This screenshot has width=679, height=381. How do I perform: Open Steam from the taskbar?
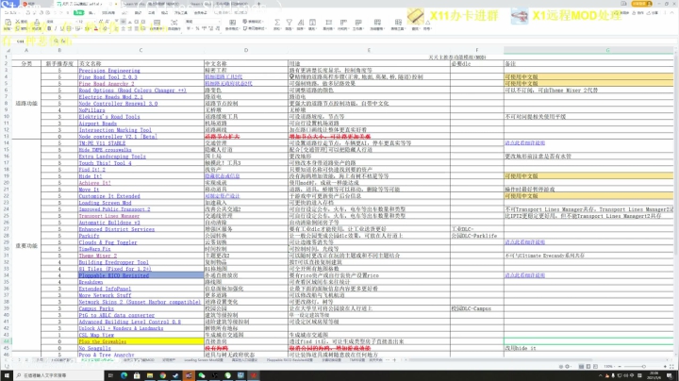(175, 375)
